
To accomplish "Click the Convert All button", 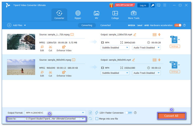I will [171, 116].
